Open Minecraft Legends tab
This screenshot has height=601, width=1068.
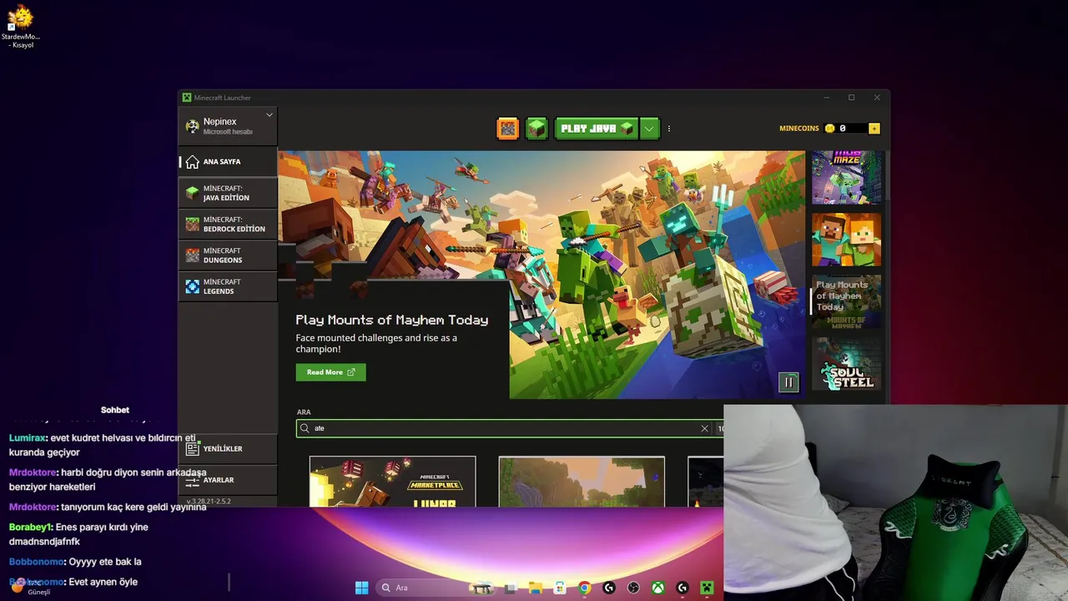click(228, 286)
